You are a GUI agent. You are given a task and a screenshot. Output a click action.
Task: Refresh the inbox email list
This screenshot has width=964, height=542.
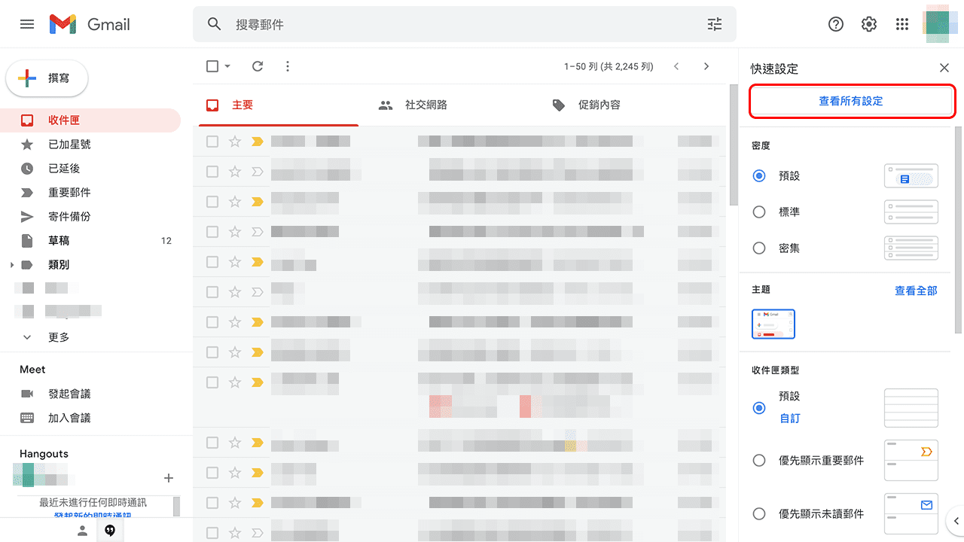click(x=257, y=66)
